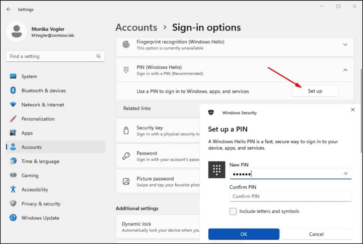363x244 pixels.
Task: Click Monika Vogler's profile avatar
Action: coord(17,31)
